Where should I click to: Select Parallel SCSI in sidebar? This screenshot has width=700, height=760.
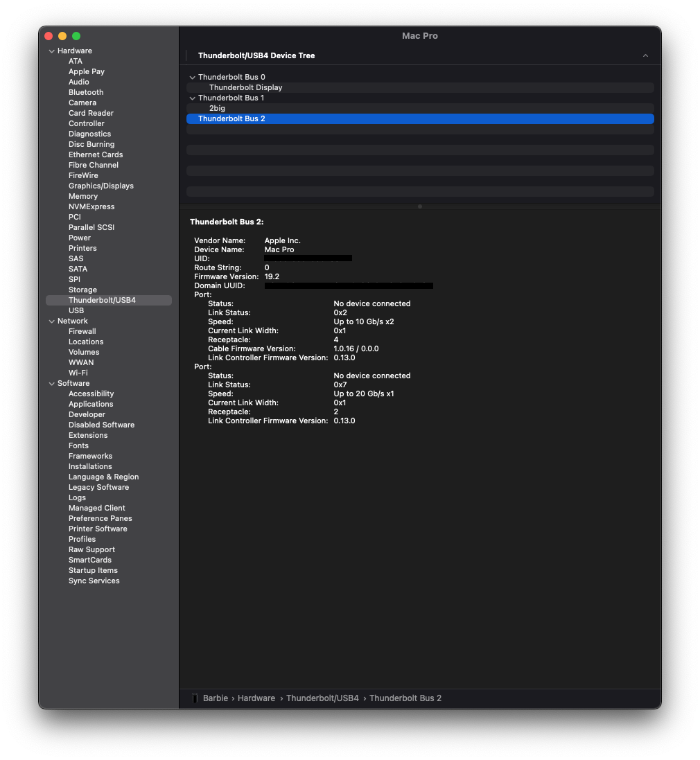click(x=91, y=227)
